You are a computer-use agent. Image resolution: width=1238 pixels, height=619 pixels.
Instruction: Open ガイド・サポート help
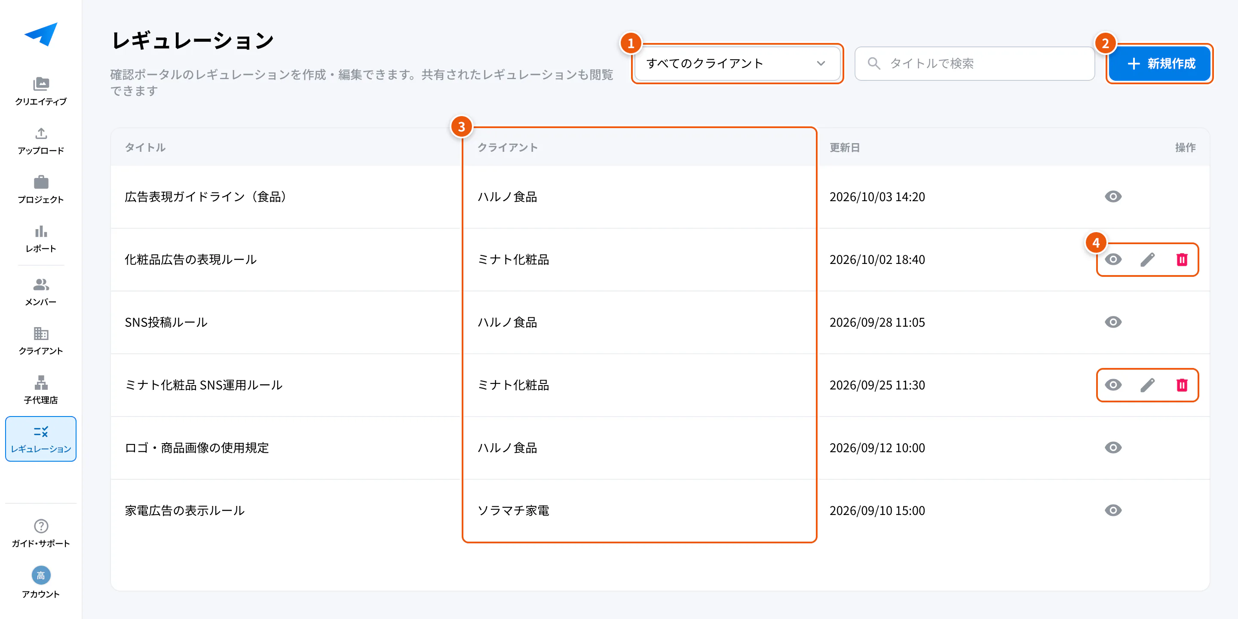pos(41,533)
